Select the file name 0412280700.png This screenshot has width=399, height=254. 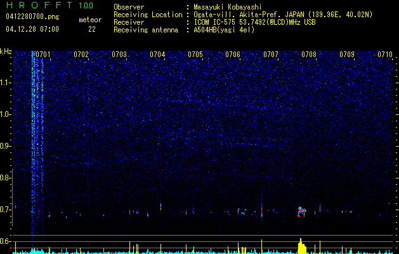[32, 17]
